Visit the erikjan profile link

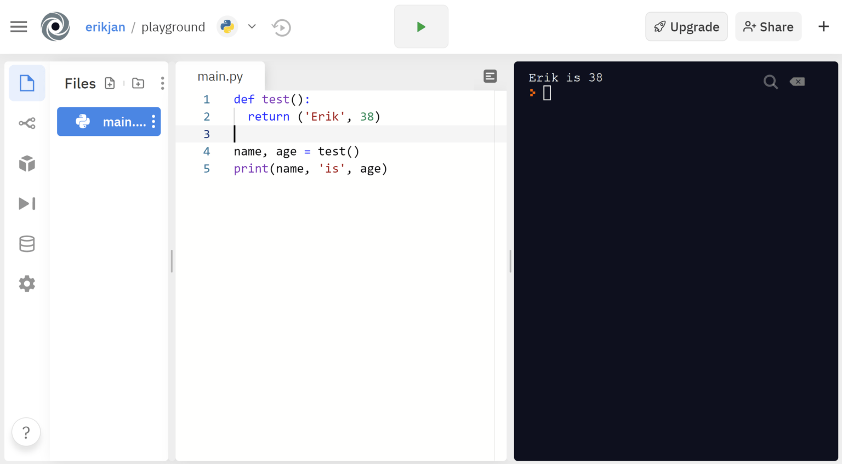point(105,26)
